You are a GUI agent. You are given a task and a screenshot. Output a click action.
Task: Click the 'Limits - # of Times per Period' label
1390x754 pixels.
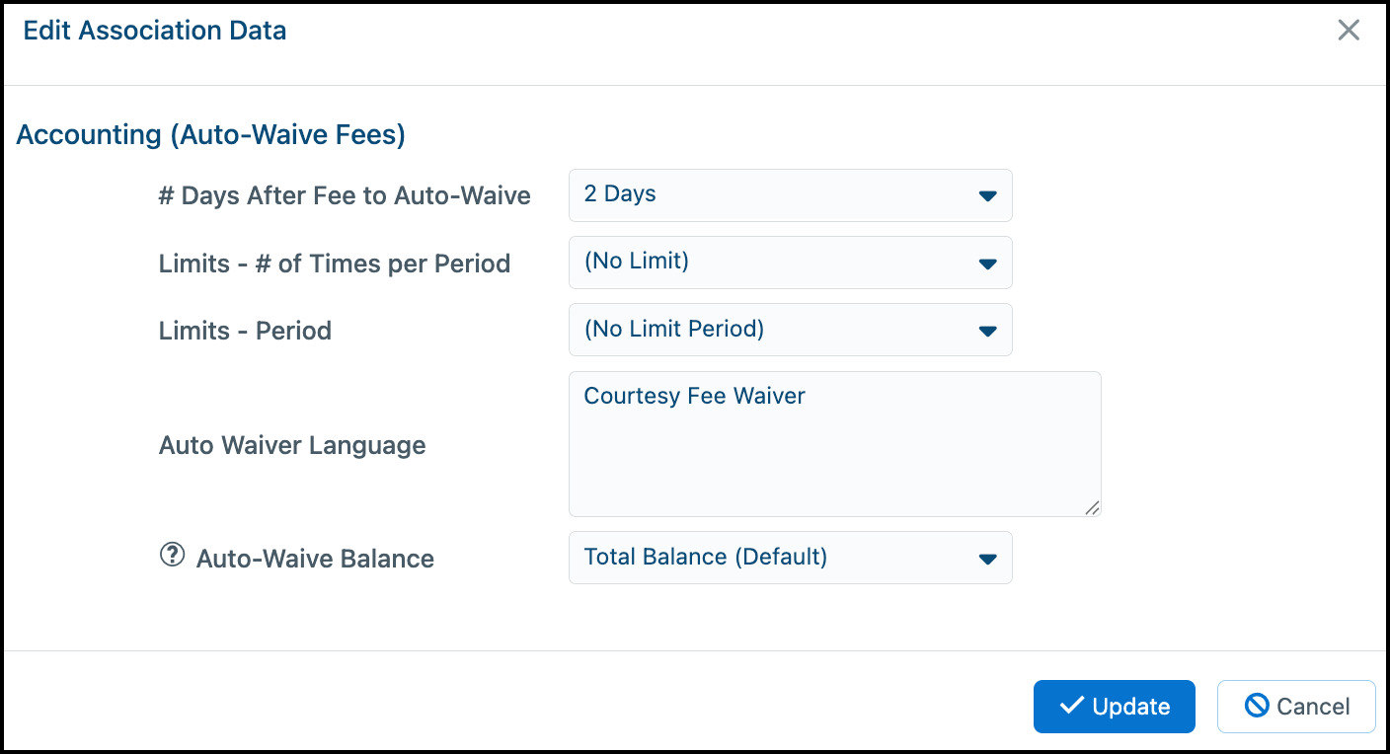pos(335,264)
